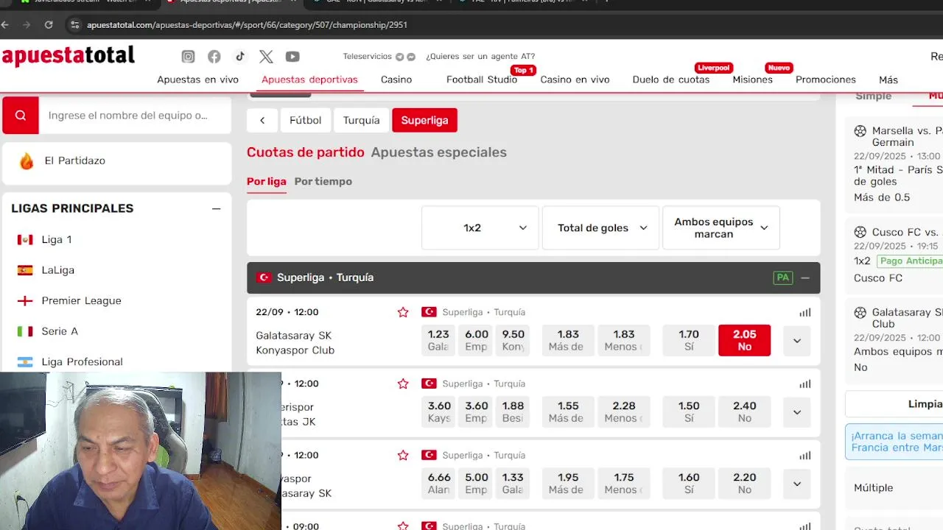Select Galatasaray win odd 1.23
The image size is (943, 530).
[x=438, y=340]
